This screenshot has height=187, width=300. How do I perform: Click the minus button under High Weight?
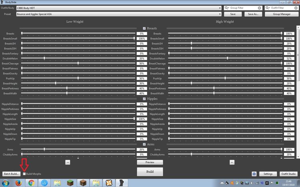pyautogui.click(x=232, y=162)
